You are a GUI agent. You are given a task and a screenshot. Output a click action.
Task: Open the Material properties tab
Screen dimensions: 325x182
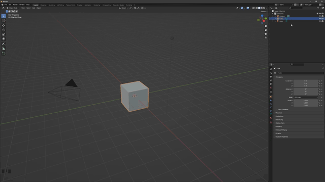coord(271,118)
